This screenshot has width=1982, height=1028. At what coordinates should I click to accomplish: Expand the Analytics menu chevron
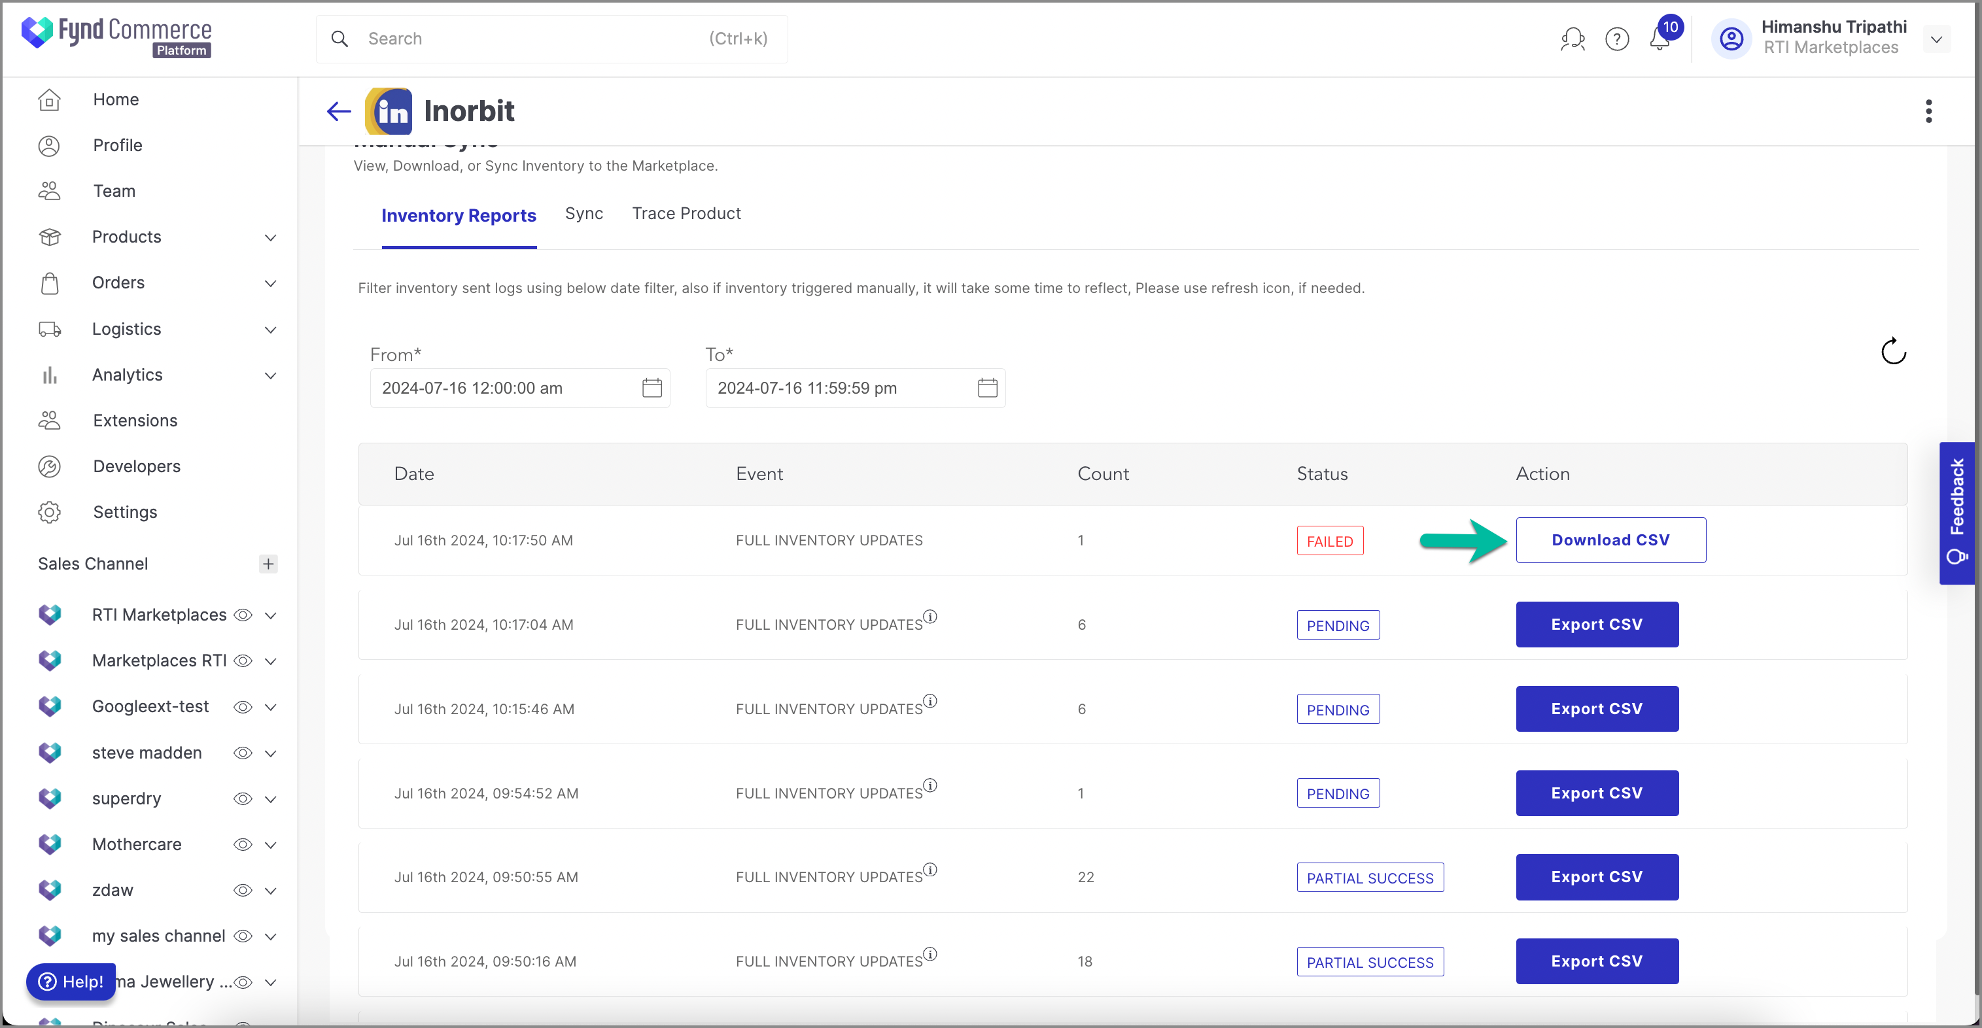point(270,375)
